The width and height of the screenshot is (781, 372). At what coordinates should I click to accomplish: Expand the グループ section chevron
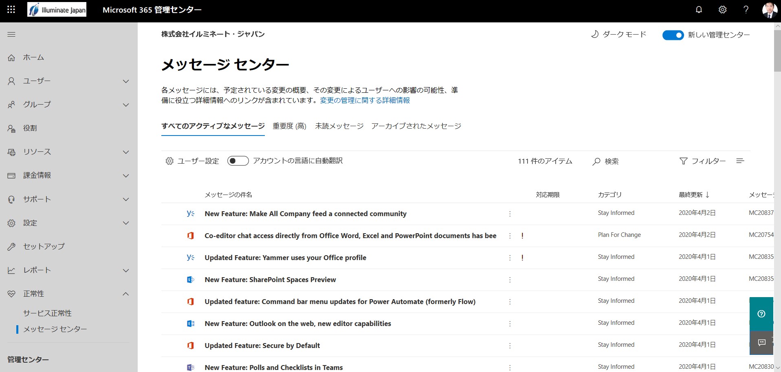[x=126, y=105]
